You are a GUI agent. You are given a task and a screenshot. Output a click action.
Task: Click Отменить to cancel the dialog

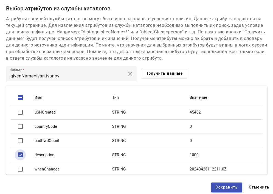pos(259,187)
